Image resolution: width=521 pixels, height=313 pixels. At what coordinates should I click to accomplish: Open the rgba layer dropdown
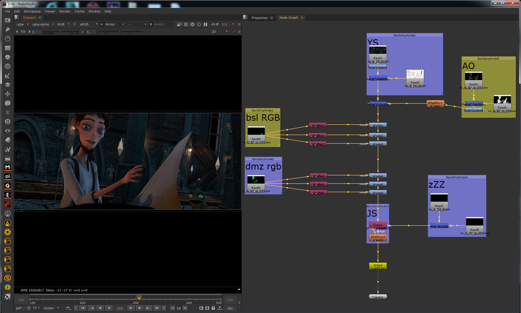(22, 24)
